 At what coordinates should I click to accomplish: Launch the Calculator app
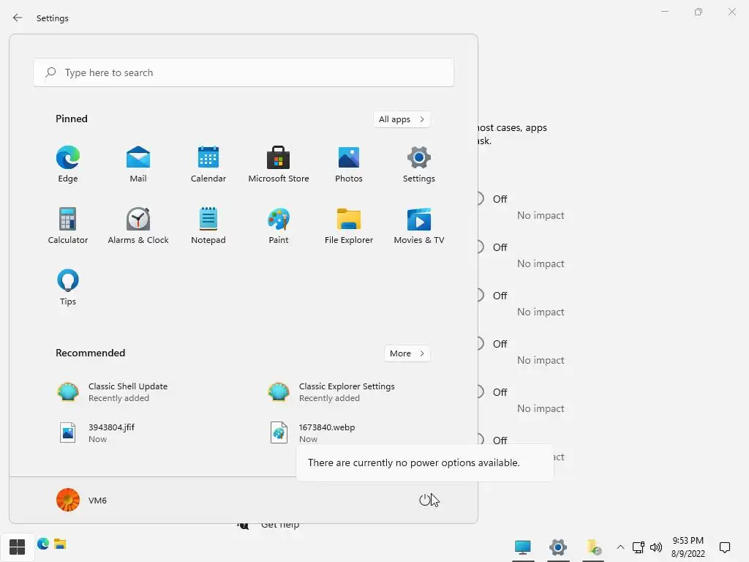pos(68,226)
